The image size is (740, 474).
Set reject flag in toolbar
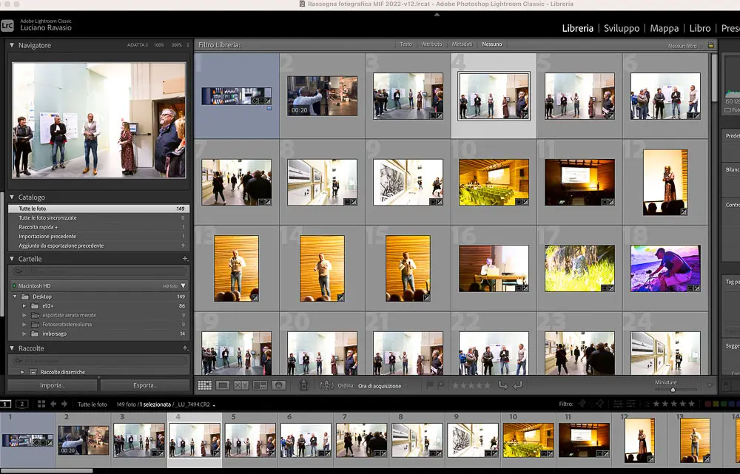click(440, 385)
